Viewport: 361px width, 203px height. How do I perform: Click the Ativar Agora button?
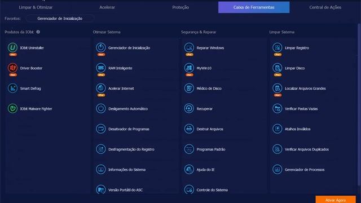336,200
